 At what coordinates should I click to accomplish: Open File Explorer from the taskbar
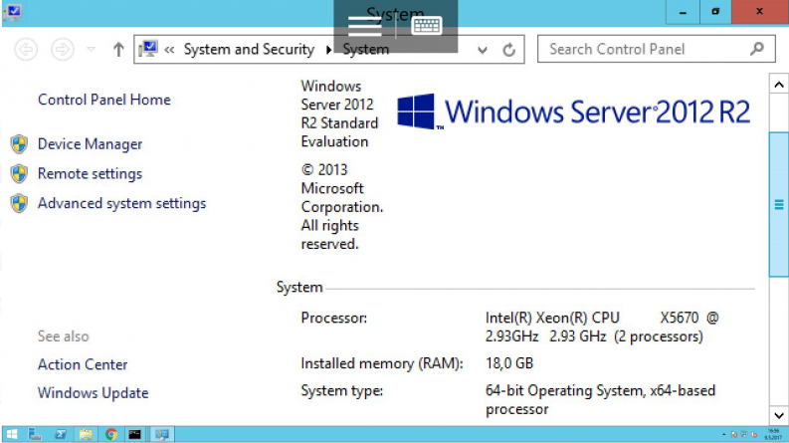[86, 434]
